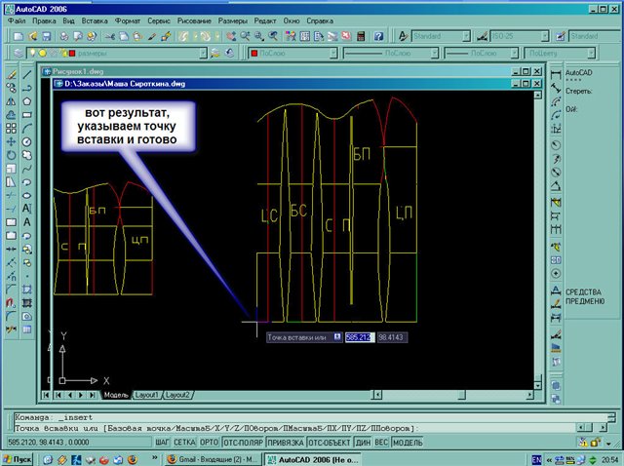Select the Array modify tool
This screenshot has width=624, height=466.
[x=11, y=128]
